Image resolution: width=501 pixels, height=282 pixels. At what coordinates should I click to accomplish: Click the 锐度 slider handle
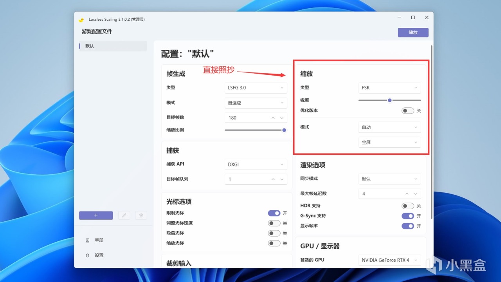click(390, 100)
